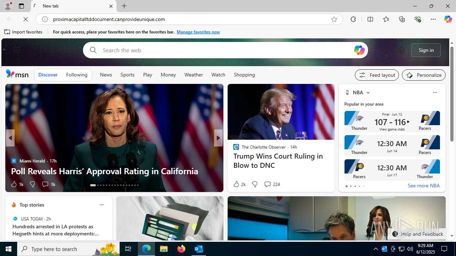Open Pacers vs Thunder Jun 17 game
This screenshot has height=256, width=456.
pyautogui.click(x=392, y=170)
